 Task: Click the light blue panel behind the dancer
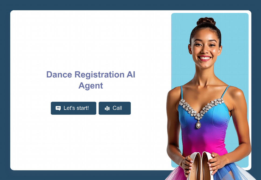(x=236, y=50)
